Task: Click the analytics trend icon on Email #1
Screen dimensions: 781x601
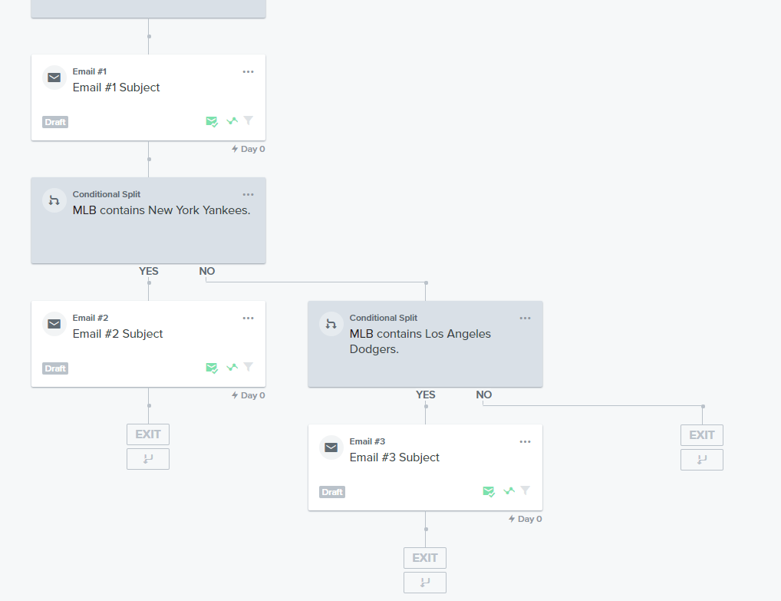Action: pyautogui.click(x=232, y=121)
